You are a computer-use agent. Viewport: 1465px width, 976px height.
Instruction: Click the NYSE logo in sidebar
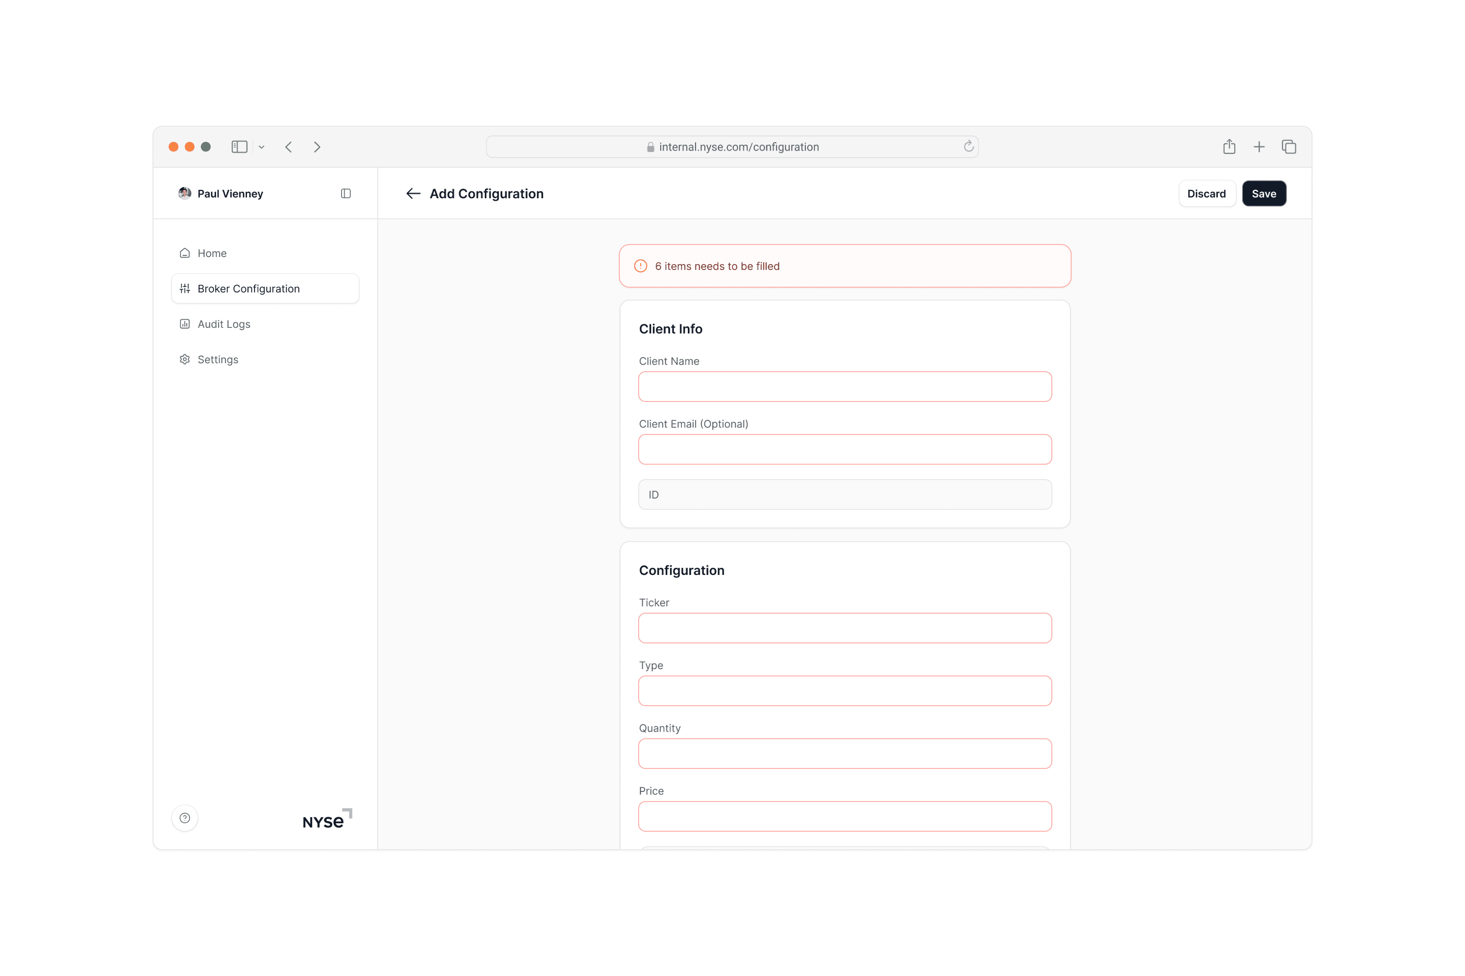[328, 819]
